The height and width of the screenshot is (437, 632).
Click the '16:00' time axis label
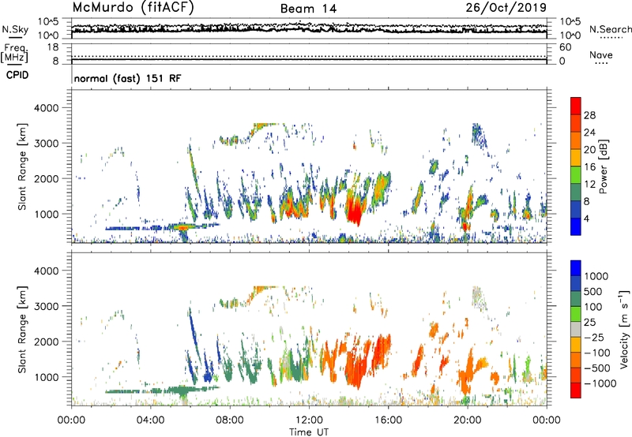tap(389, 420)
